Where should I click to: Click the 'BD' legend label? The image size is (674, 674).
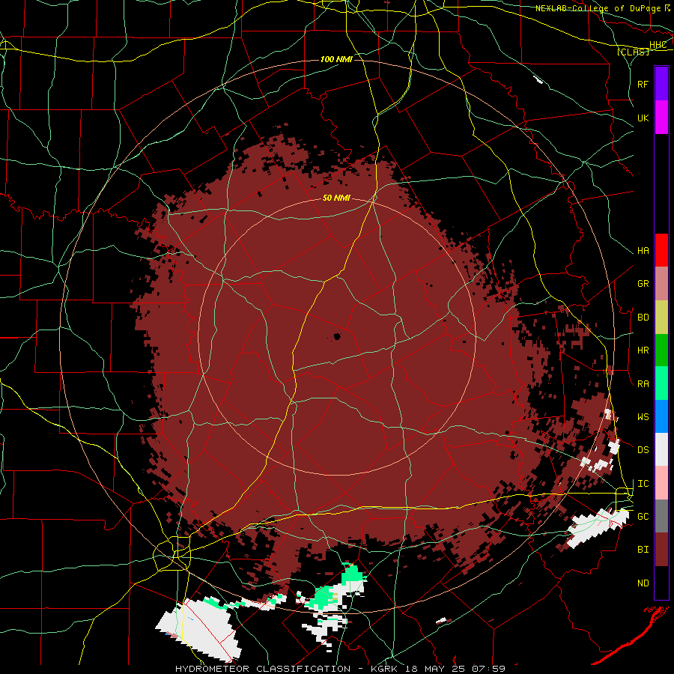click(x=643, y=318)
